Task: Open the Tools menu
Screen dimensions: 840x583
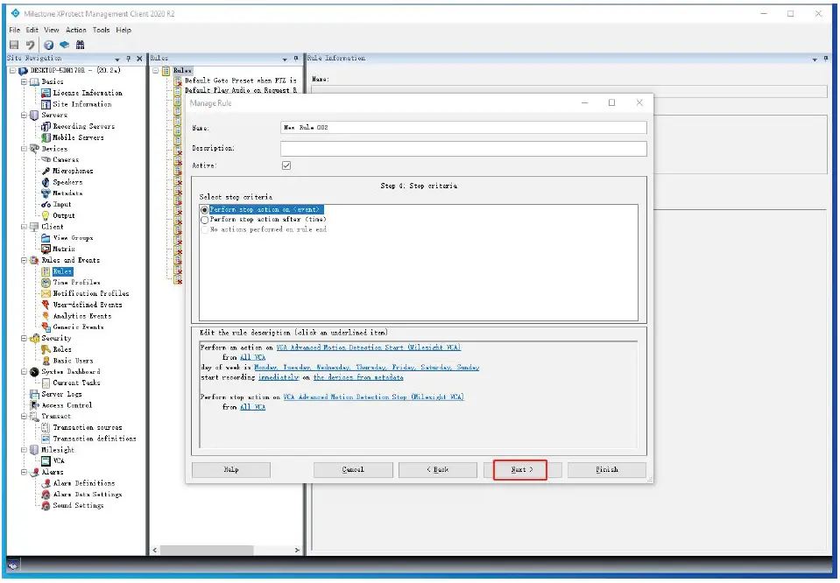Action: point(102,29)
